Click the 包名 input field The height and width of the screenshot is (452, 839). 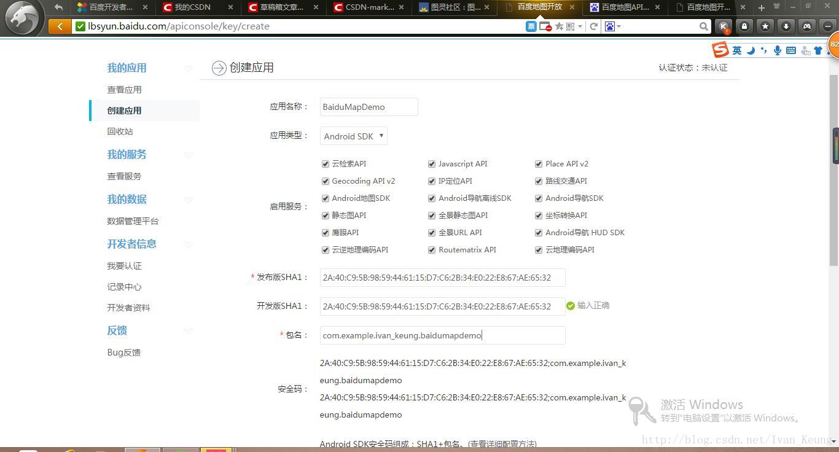442,335
